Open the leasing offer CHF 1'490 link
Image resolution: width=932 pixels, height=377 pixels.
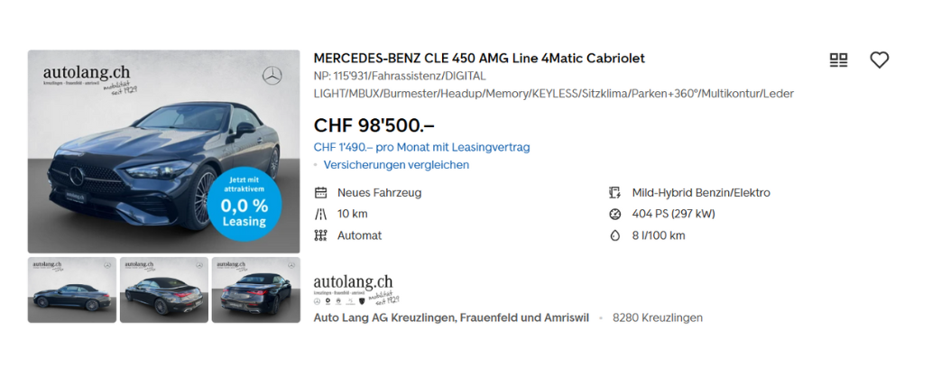tap(421, 147)
